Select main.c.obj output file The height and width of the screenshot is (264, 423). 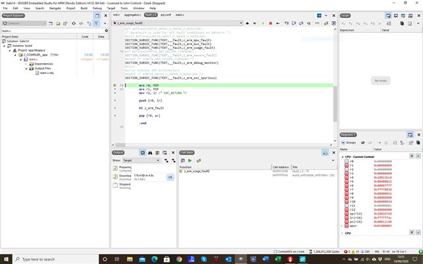click(x=47, y=73)
